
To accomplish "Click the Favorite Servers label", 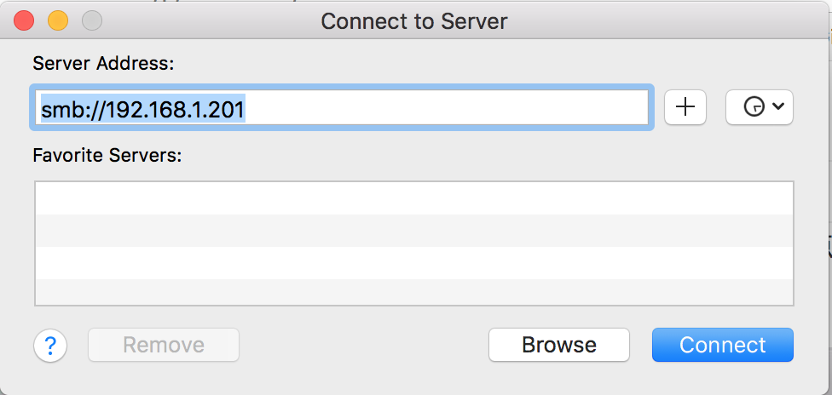I will [107, 156].
